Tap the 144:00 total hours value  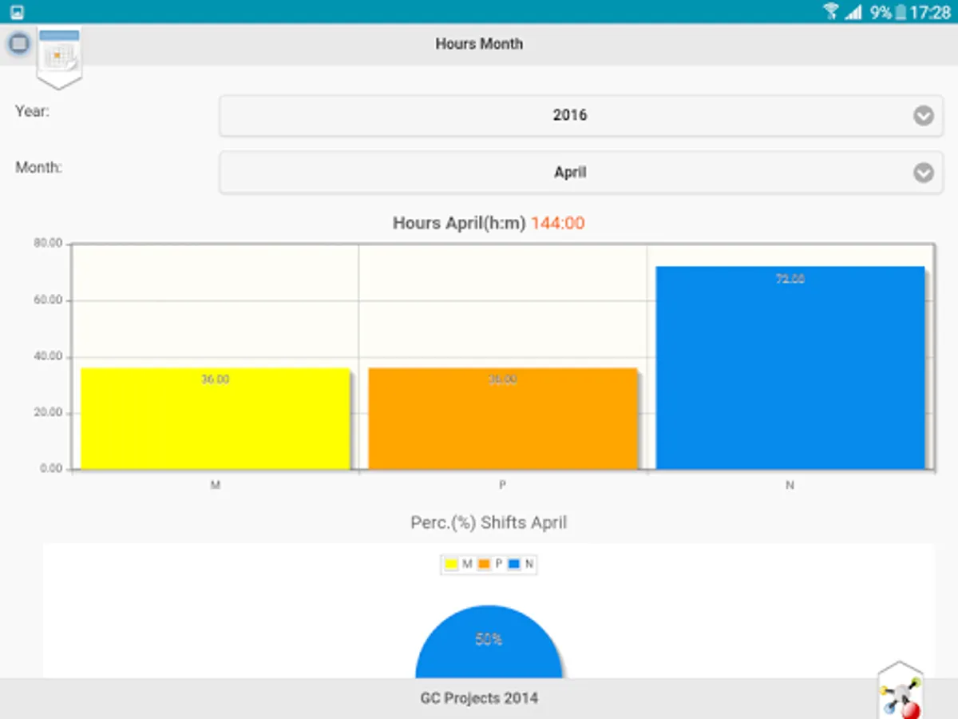558,223
